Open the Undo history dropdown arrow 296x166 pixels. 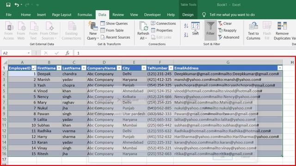[x=21, y=5]
